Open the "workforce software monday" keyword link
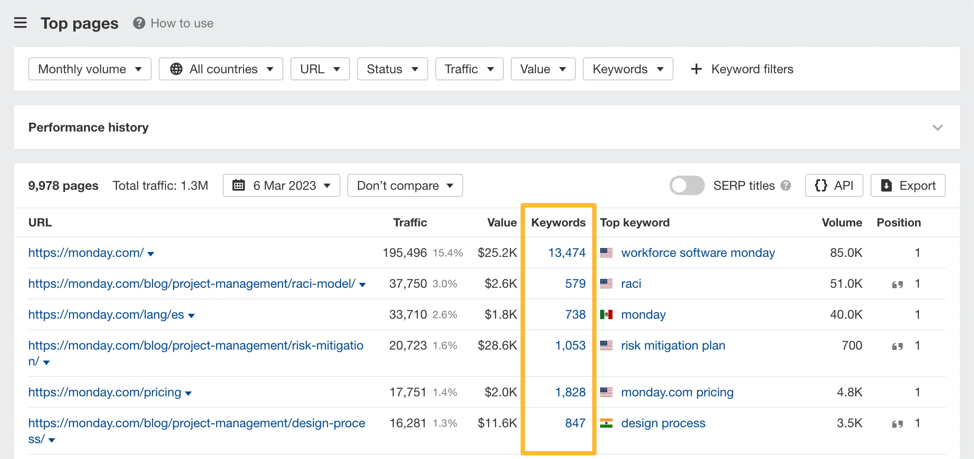This screenshot has height=459, width=974. coord(697,252)
